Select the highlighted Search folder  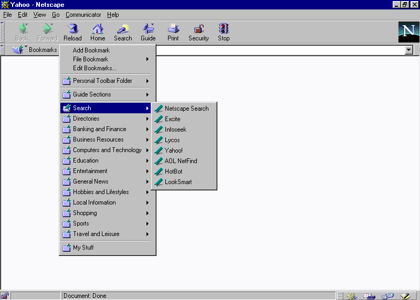click(106, 108)
